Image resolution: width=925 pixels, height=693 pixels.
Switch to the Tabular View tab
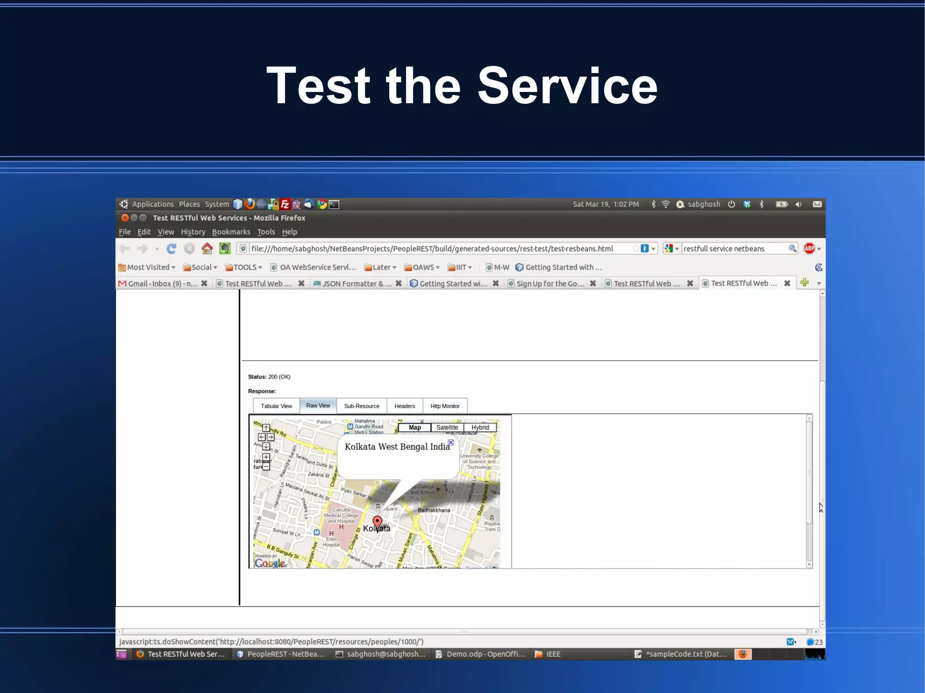[276, 406]
